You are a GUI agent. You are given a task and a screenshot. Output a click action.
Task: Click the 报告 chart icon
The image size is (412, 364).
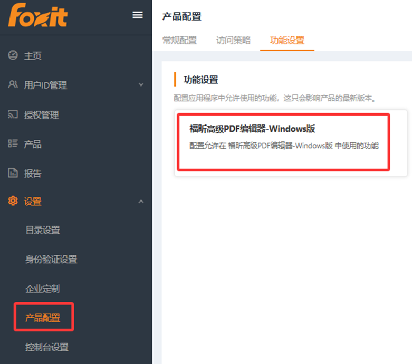pyautogui.click(x=13, y=173)
